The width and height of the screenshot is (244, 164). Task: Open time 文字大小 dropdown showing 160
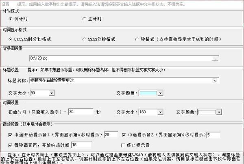(160, 112)
